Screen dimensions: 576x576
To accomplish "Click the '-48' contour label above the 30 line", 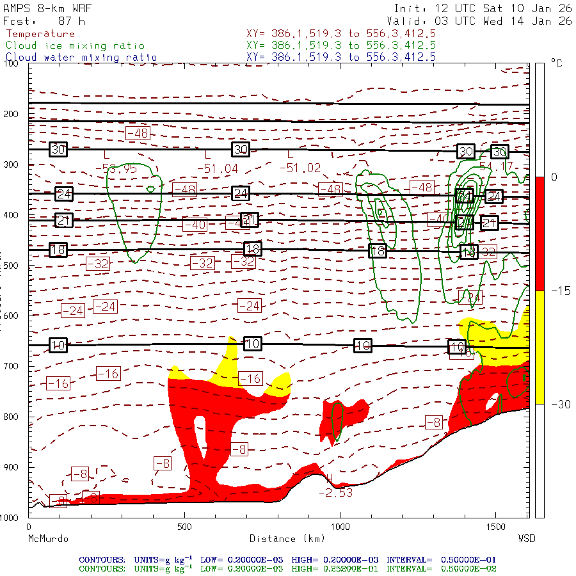I will [x=138, y=133].
